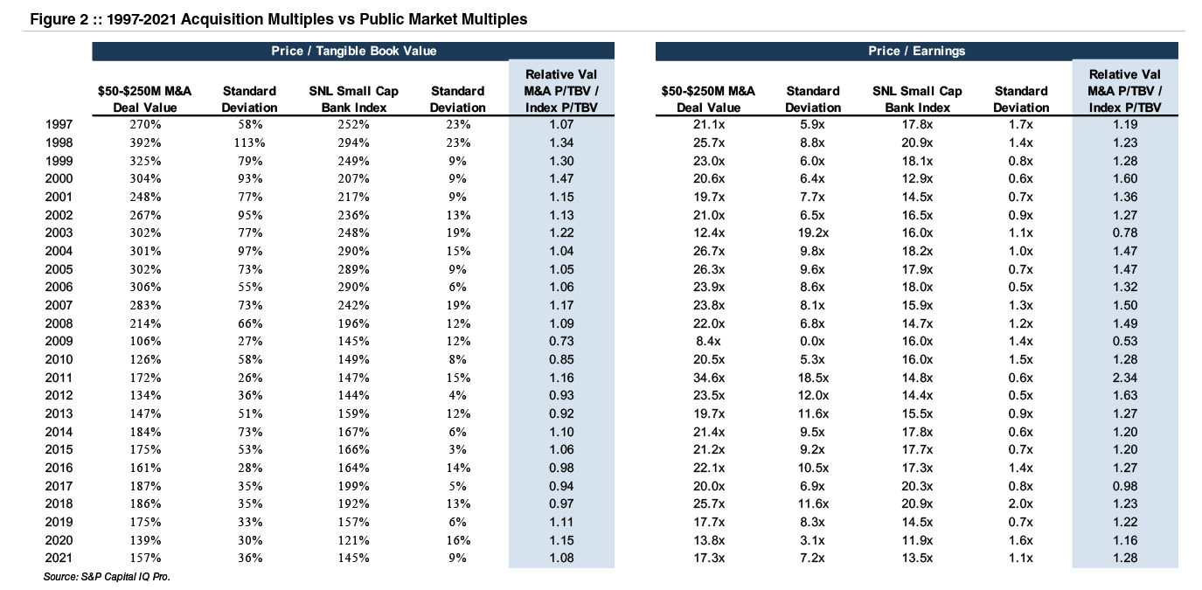Click $50-$250M M&A Deal Value header under Tangible Book
Viewport: 1202px width, 590px height.
[144, 99]
